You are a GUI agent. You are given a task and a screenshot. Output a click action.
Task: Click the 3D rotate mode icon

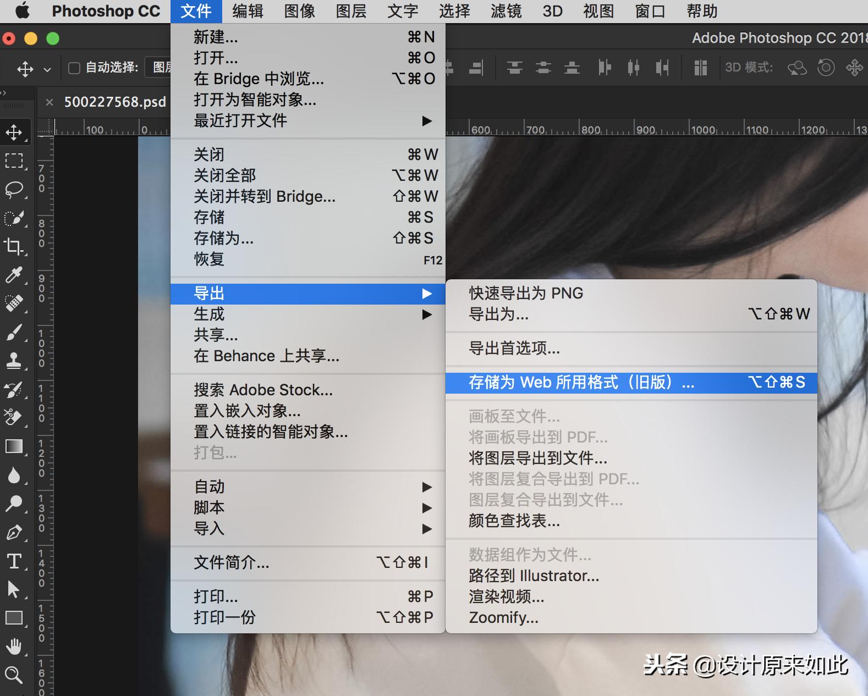797,68
